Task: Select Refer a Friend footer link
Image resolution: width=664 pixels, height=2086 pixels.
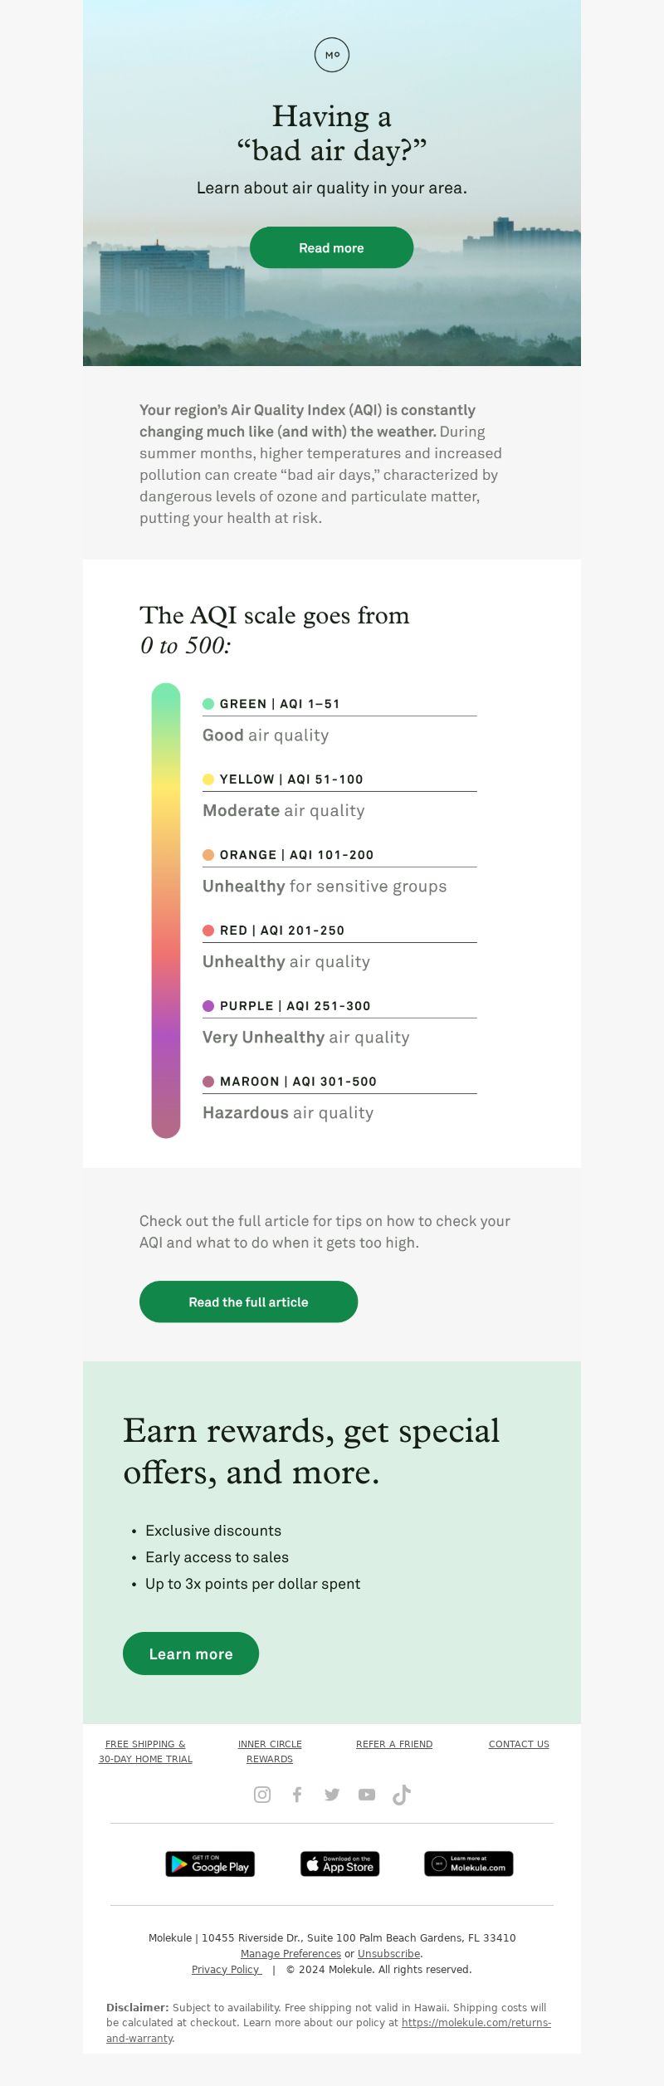Action: (x=394, y=1744)
